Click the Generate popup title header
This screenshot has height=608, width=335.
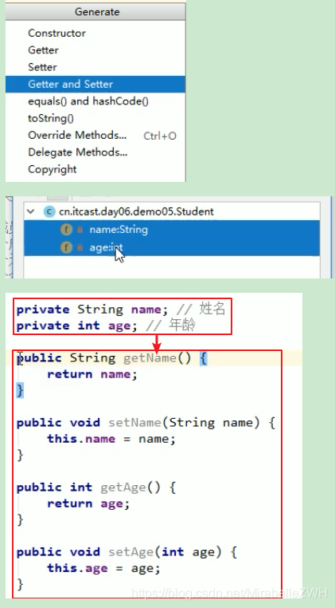(x=95, y=12)
